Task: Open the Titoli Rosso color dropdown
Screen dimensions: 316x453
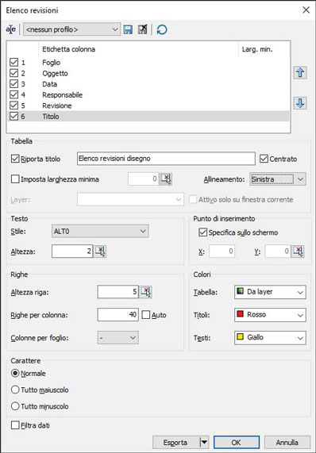Action: (270, 315)
